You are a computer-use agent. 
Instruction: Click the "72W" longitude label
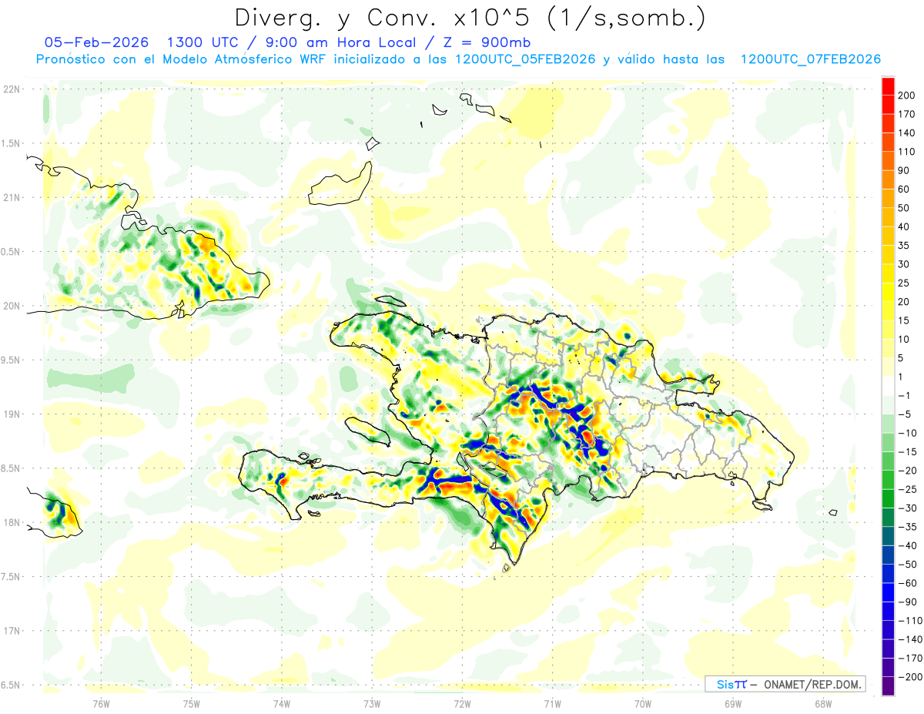(462, 703)
